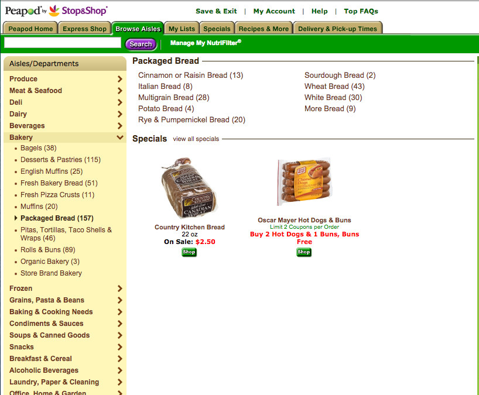Screen dimensions: 479x395
Task: Expand Alcoholic Beverages arrow
Action: (119, 370)
